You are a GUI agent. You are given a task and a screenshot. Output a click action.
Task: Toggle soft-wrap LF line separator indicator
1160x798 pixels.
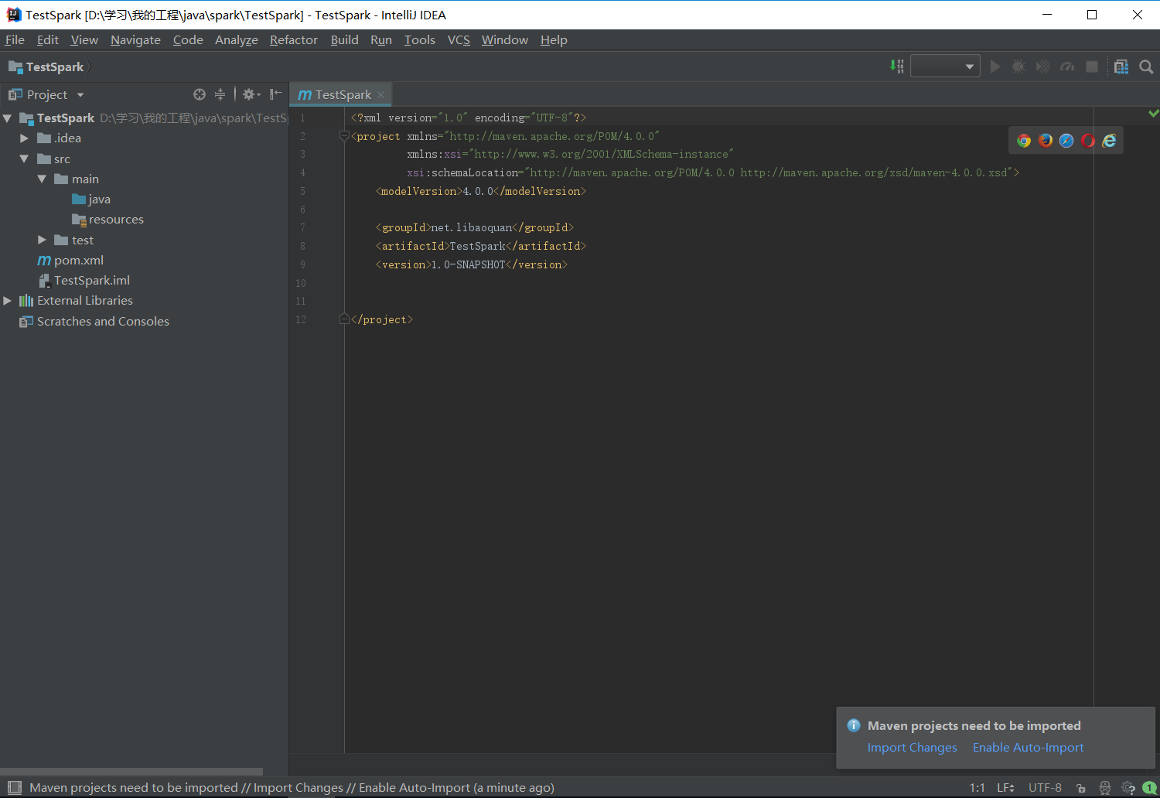pyautogui.click(x=1005, y=787)
